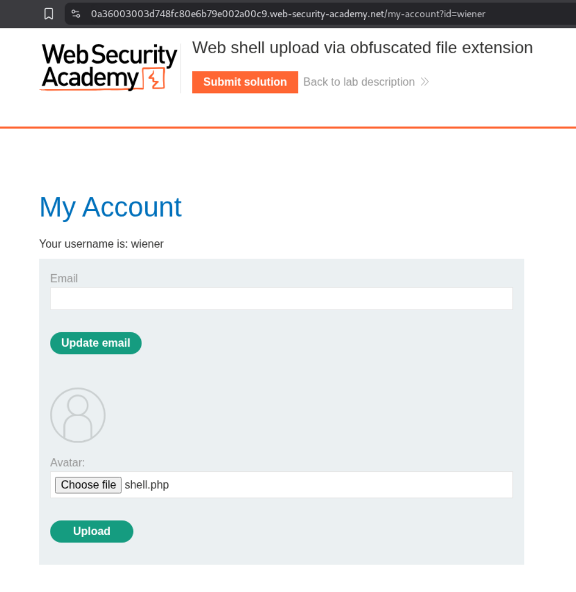Click the 'Your username is: wiener' text

101,244
